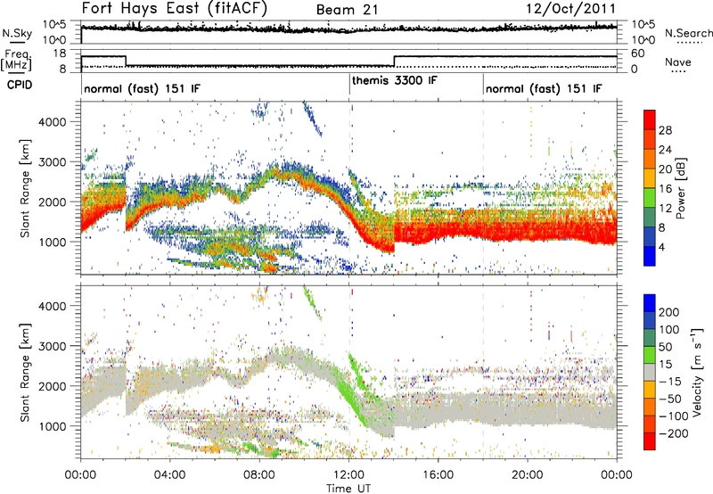Select the bottom blue segment of power colorbar
713x494 pixels.
click(x=650, y=256)
